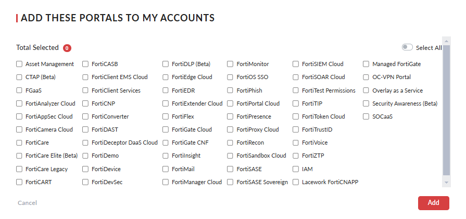Select the Managed FortiGate checkbox

tap(366, 64)
